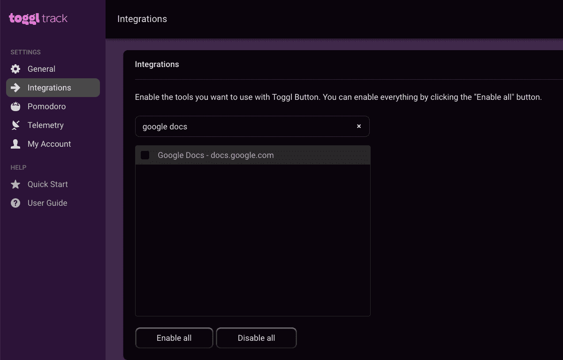Select the Pomodoro text label in sidebar

point(46,106)
